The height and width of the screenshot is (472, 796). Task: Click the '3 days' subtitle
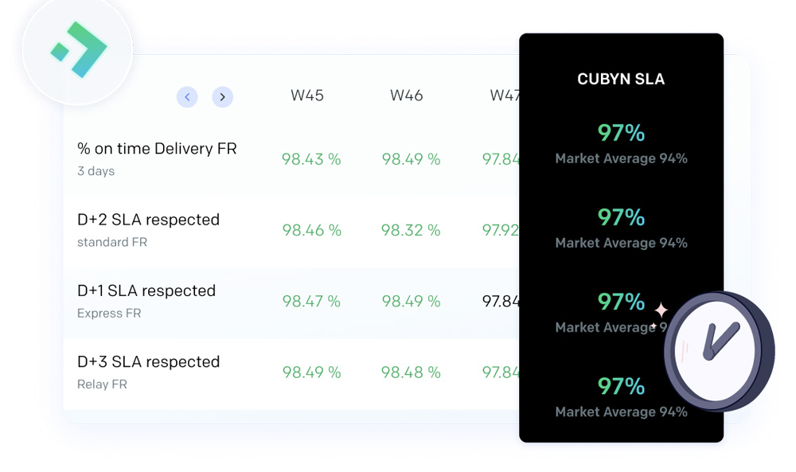click(x=96, y=171)
